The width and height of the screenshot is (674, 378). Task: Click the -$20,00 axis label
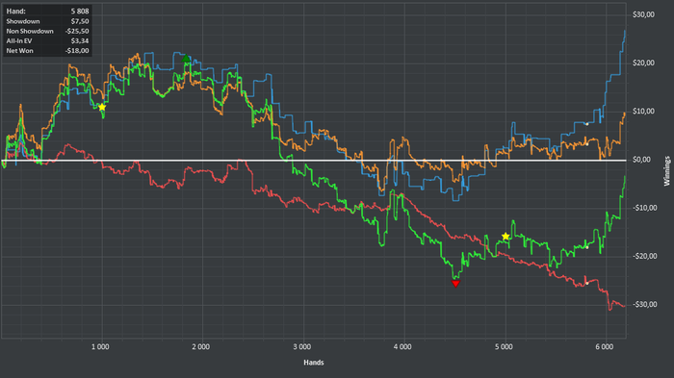pyautogui.click(x=645, y=256)
